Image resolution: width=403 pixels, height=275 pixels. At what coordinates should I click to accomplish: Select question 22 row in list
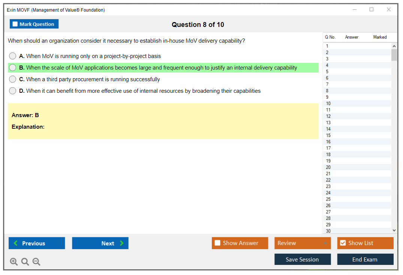[328, 180]
